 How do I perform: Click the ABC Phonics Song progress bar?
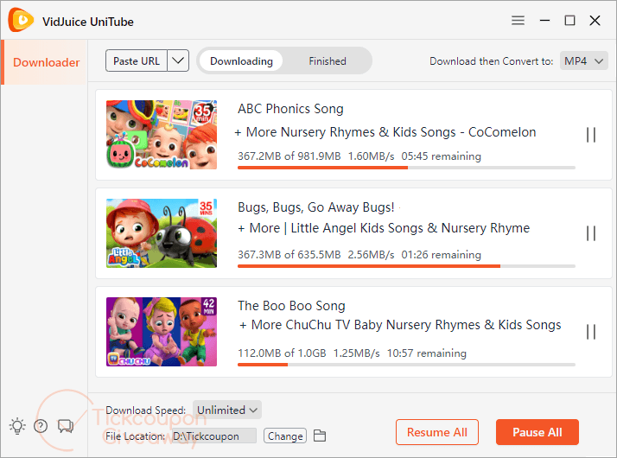(406, 168)
